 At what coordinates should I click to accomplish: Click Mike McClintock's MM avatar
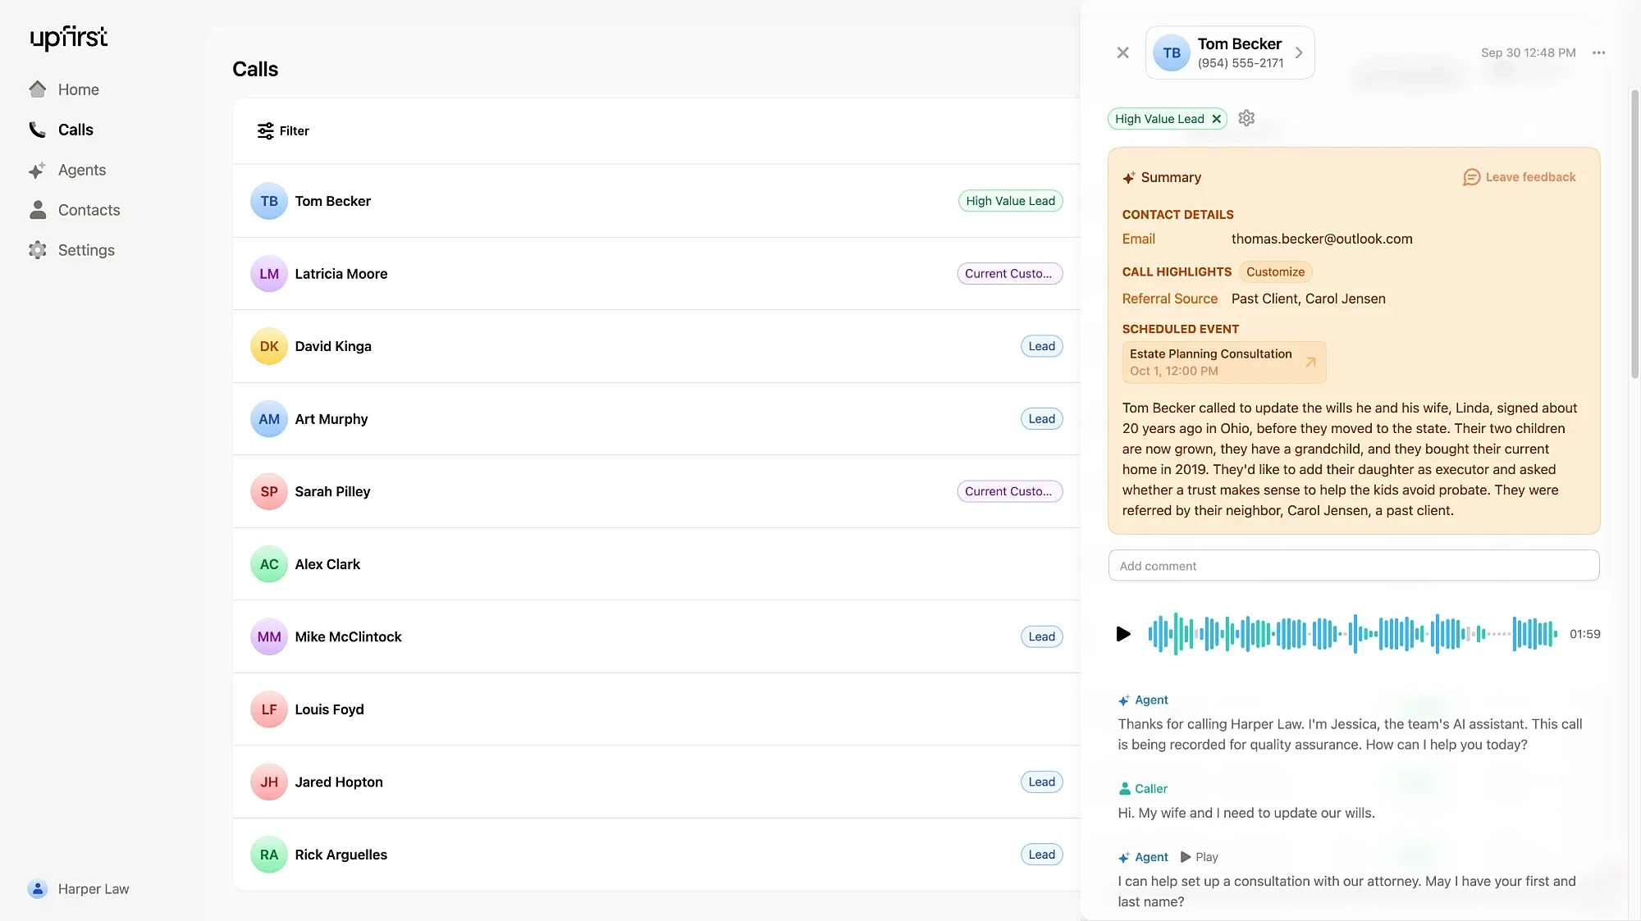click(x=269, y=636)
